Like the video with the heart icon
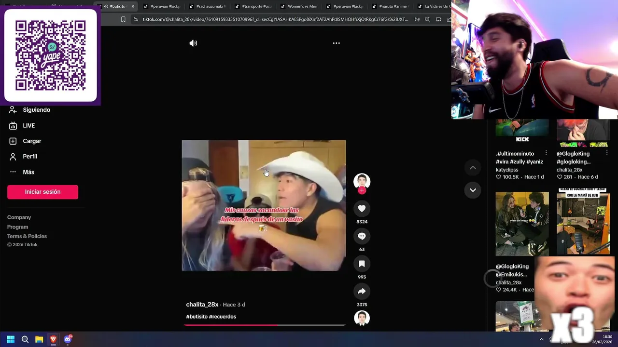This screenshot has height=347, width=618. tap(362, 208)
